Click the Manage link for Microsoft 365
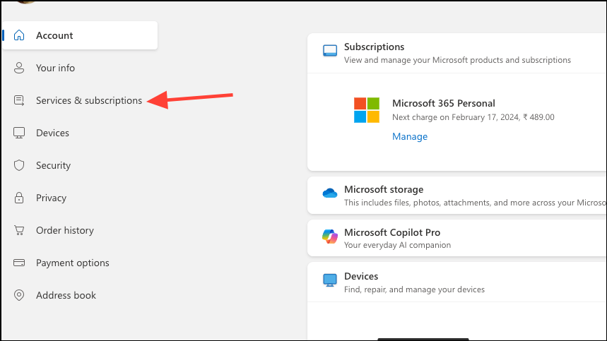 410,136
